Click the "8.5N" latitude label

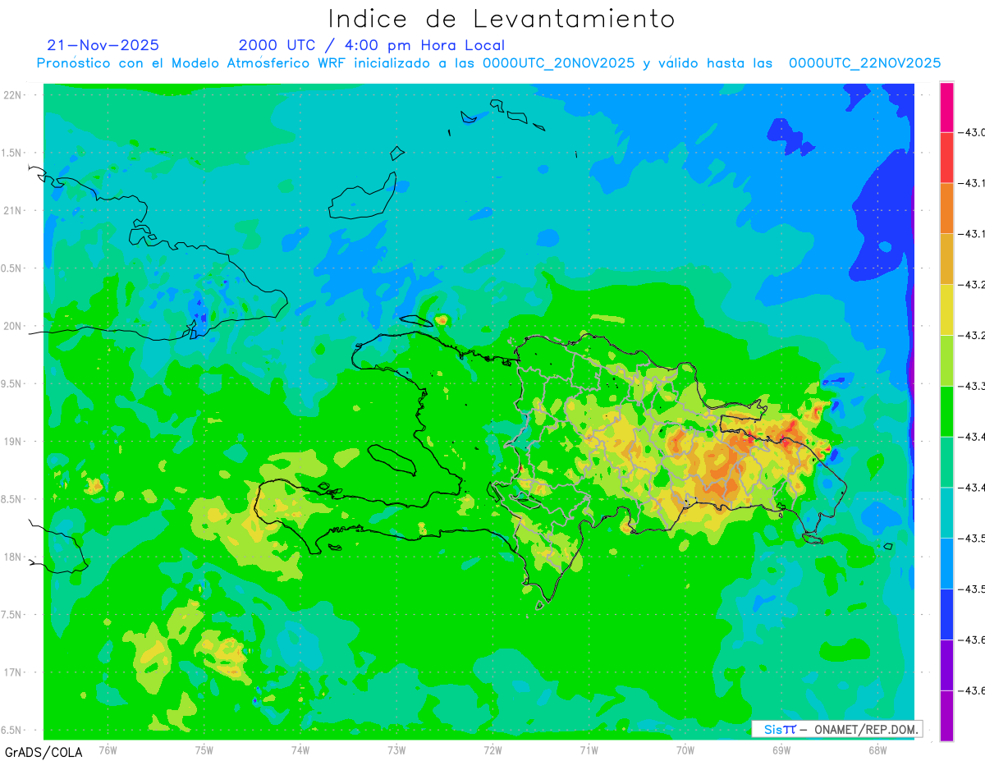(x=12, y=499)
